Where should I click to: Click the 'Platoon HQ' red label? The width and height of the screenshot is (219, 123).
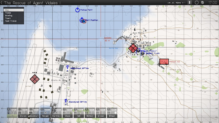[x=175, y=61]
